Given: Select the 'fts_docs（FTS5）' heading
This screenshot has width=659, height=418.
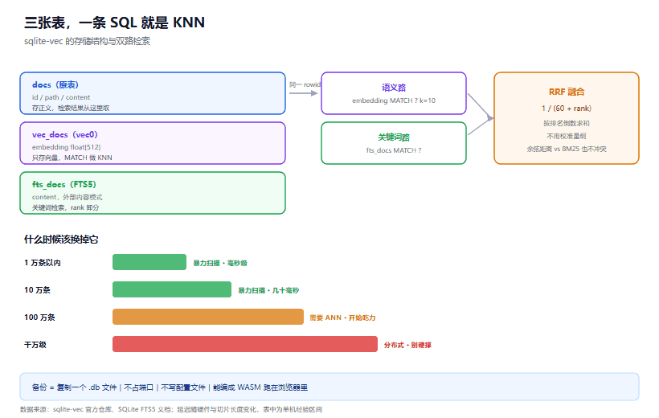Looking at the screenshot, I should [63, 184].
